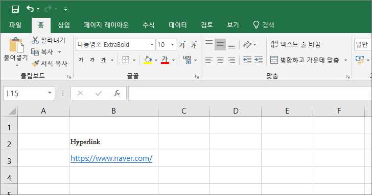Viewport: 372px width, 195px height.
Task: Click 잘라내기 scissors button
Action: point(49,40)
